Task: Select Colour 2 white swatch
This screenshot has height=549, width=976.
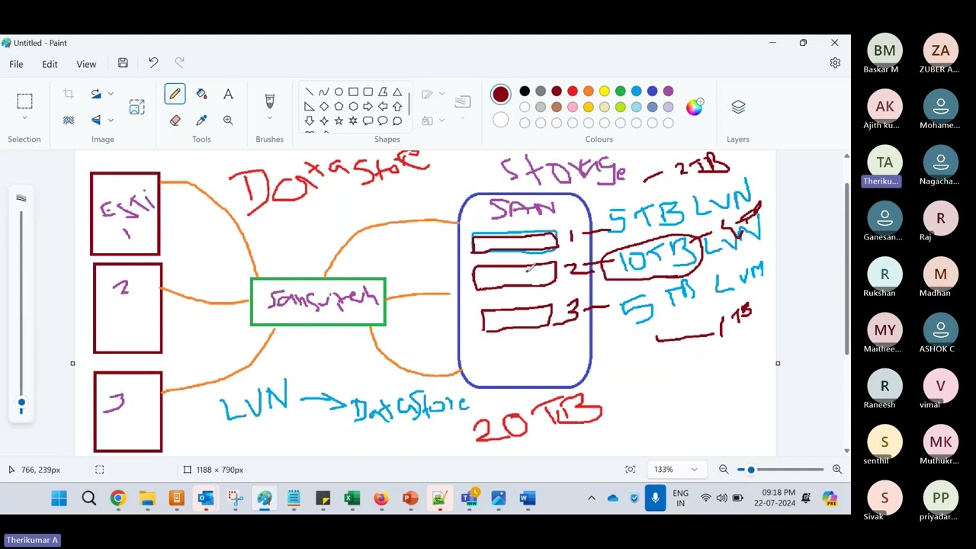Action: click(x=500, y=120)
